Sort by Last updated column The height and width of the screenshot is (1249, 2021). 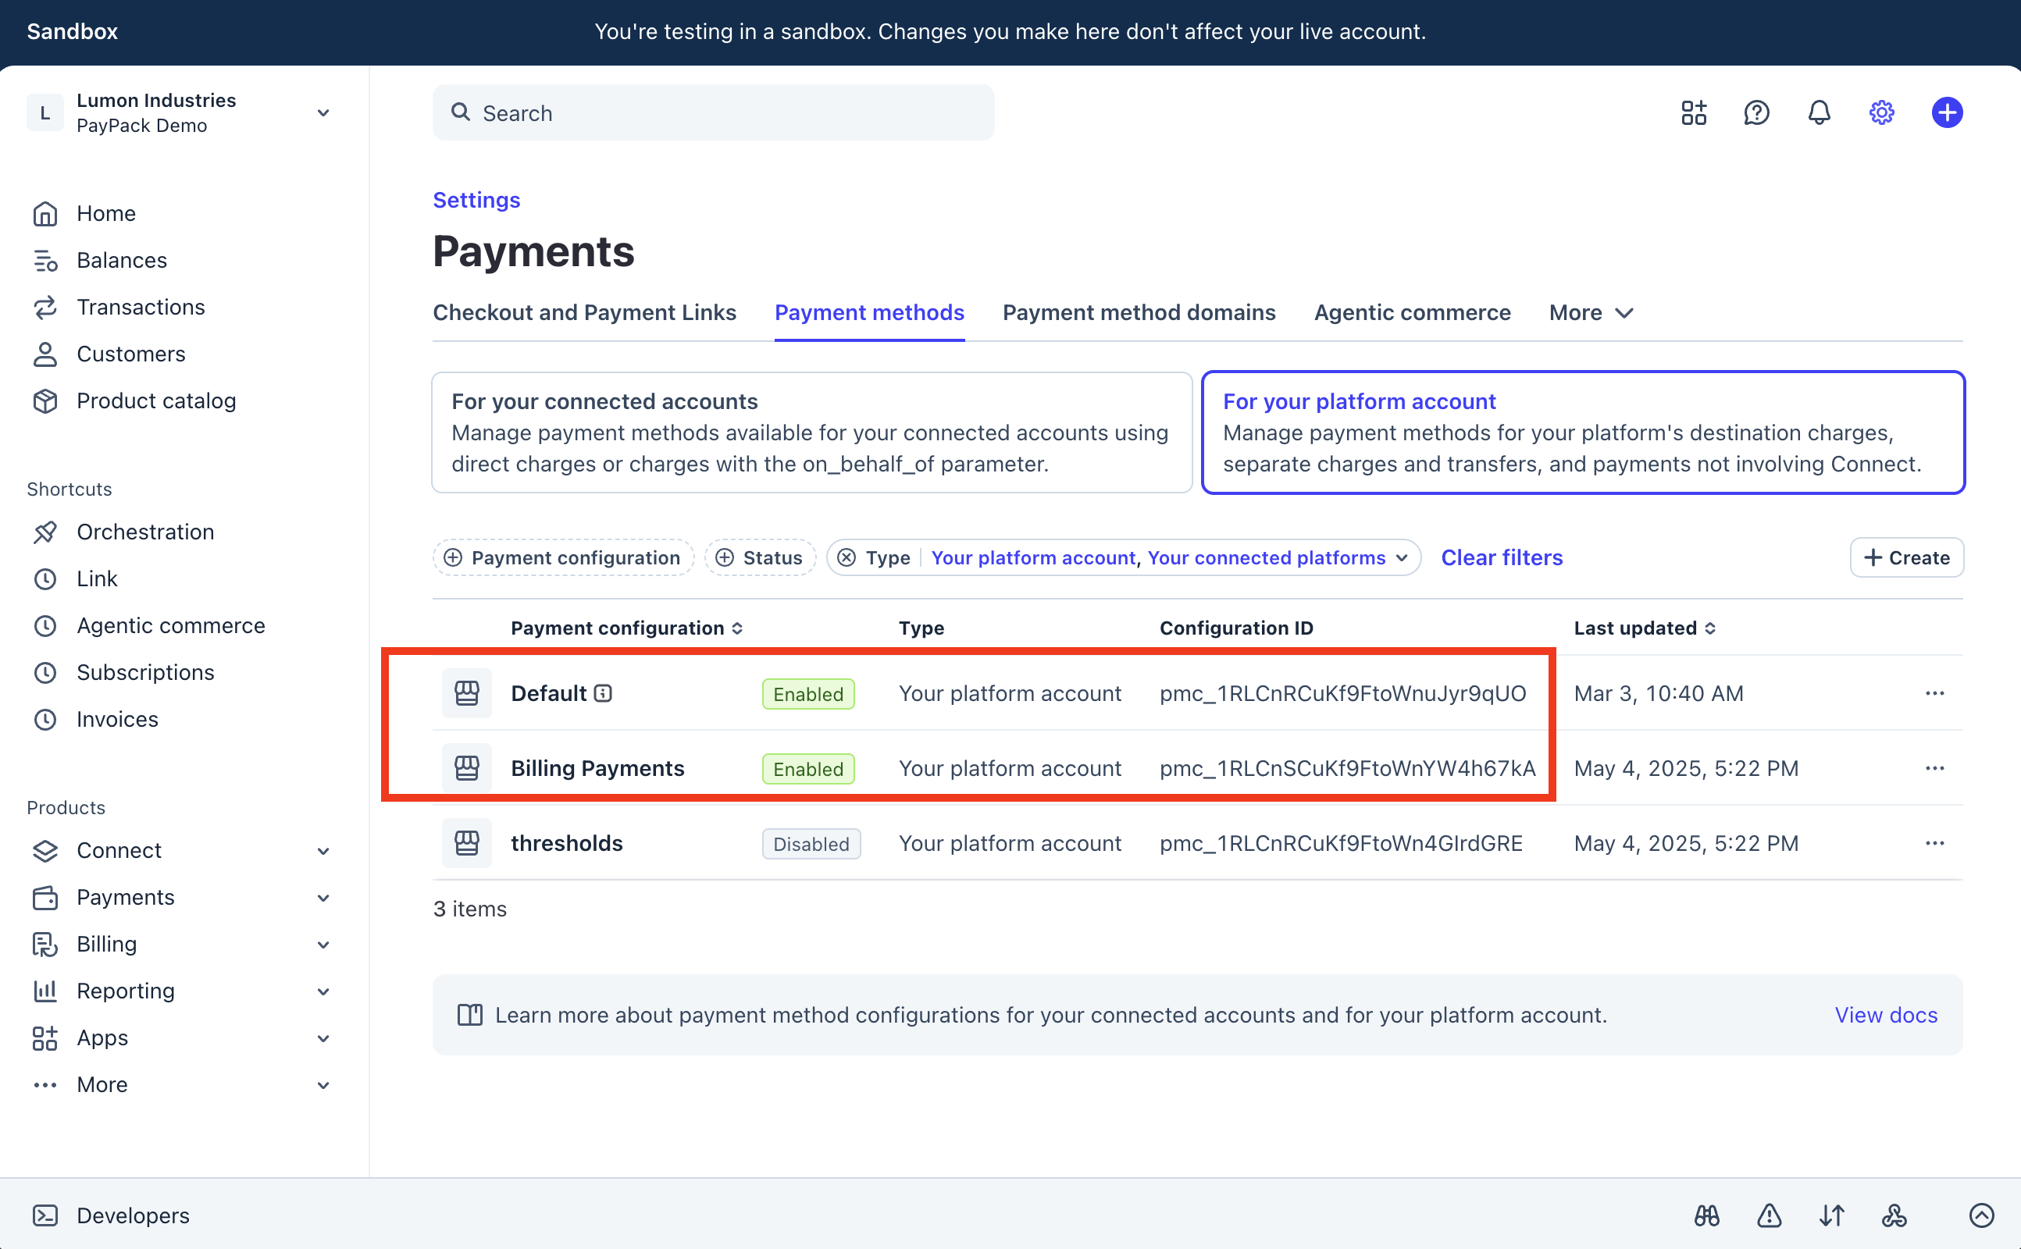click(1645, 628)
